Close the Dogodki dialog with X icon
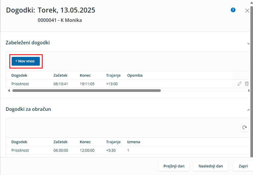 247,11
